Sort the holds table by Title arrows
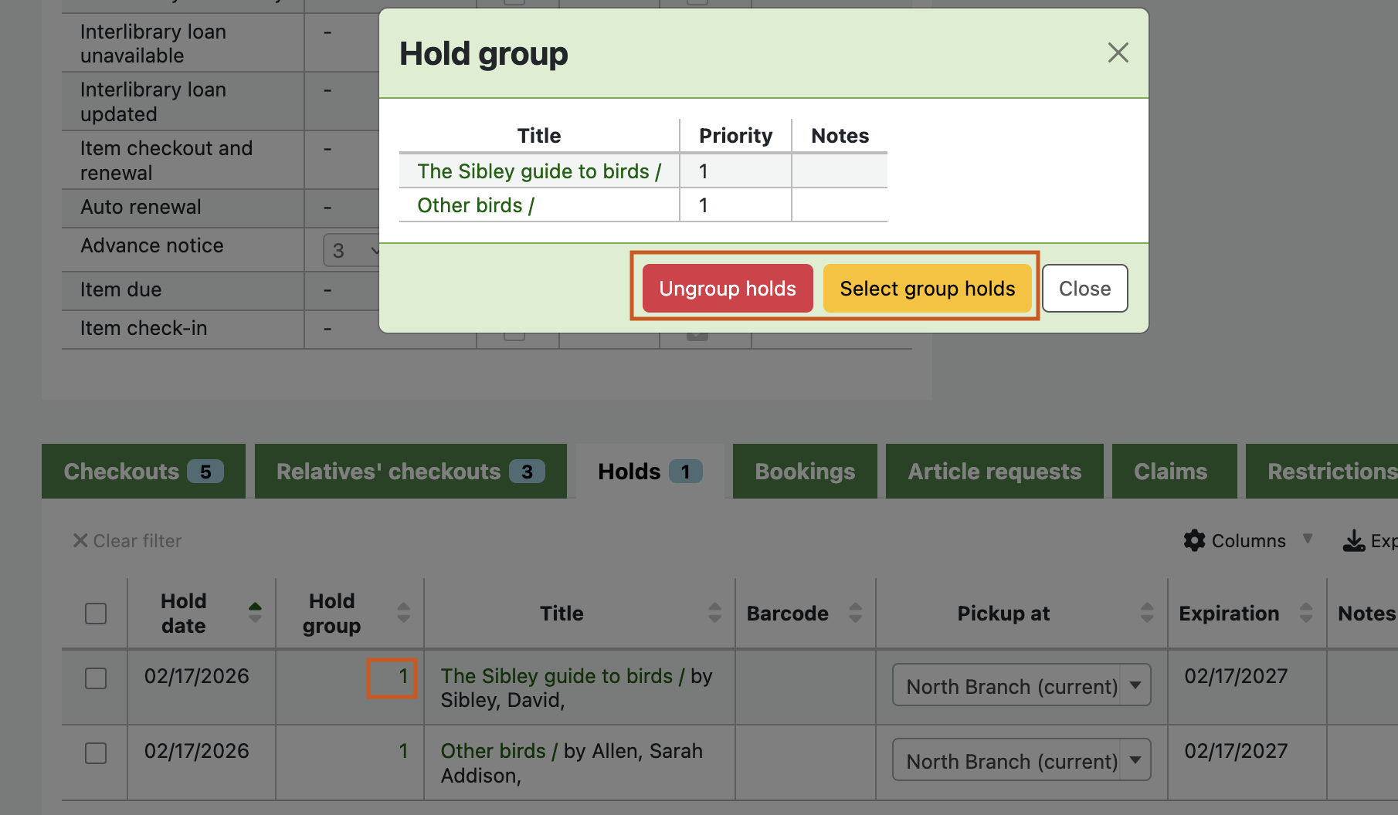1398x815 pixels. point(714,613)
